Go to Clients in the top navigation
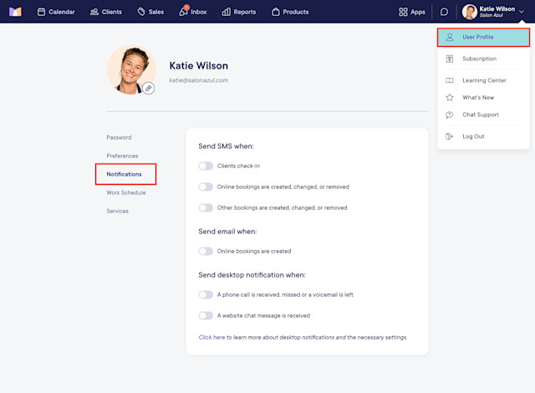 coord(106,12)
